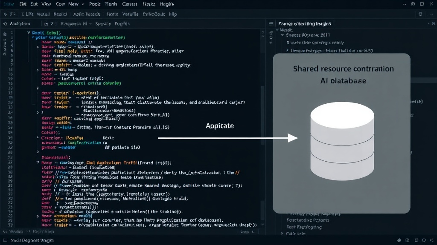Click the Vatellis toolbar item

click(130, 14)
